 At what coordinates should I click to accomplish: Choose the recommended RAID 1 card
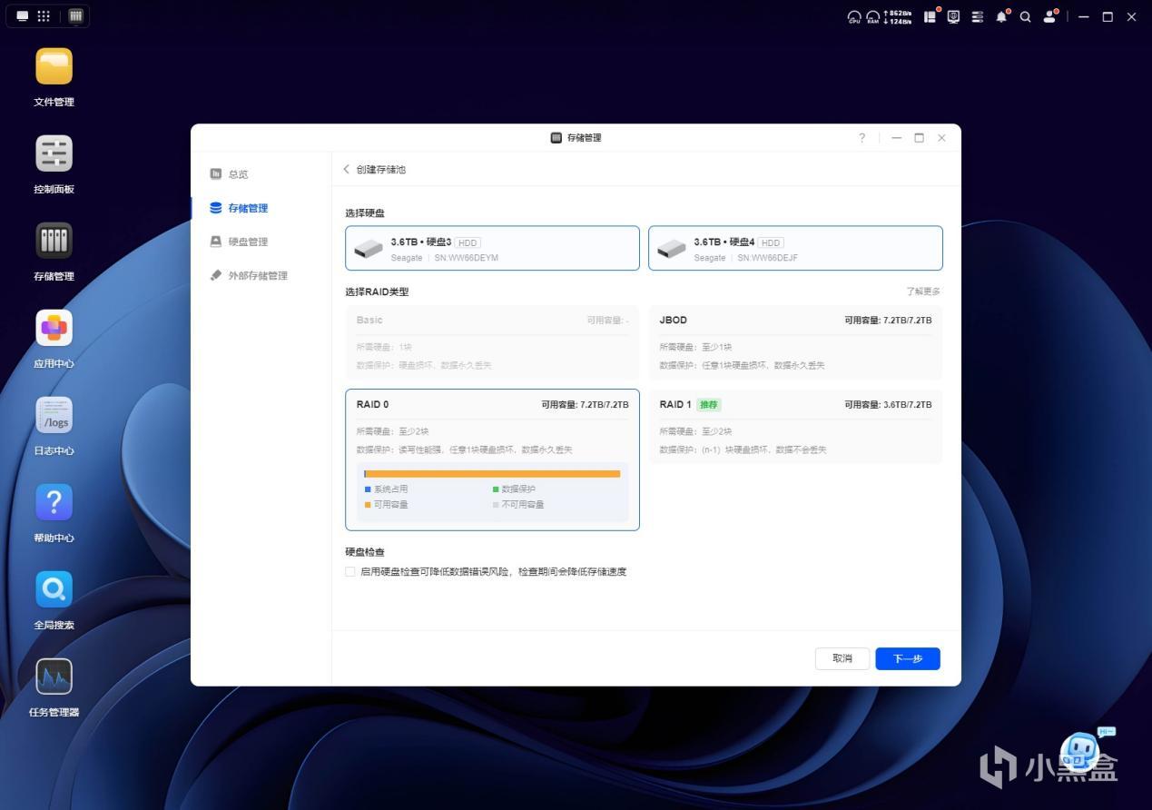795,426
